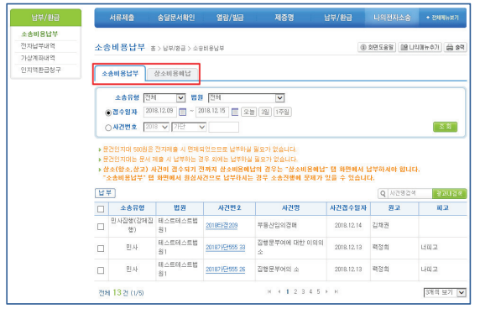Click the 오늘 date shortcut button
Image resolution: width=480 pixels, height=309 pixels.
tap(249, 112)
